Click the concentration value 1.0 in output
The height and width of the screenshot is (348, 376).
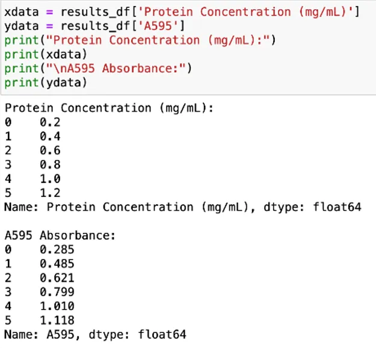click(x=50, y=179)
